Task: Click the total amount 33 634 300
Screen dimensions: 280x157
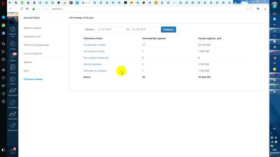Action: pyautogui.click(x=204, y=77)
